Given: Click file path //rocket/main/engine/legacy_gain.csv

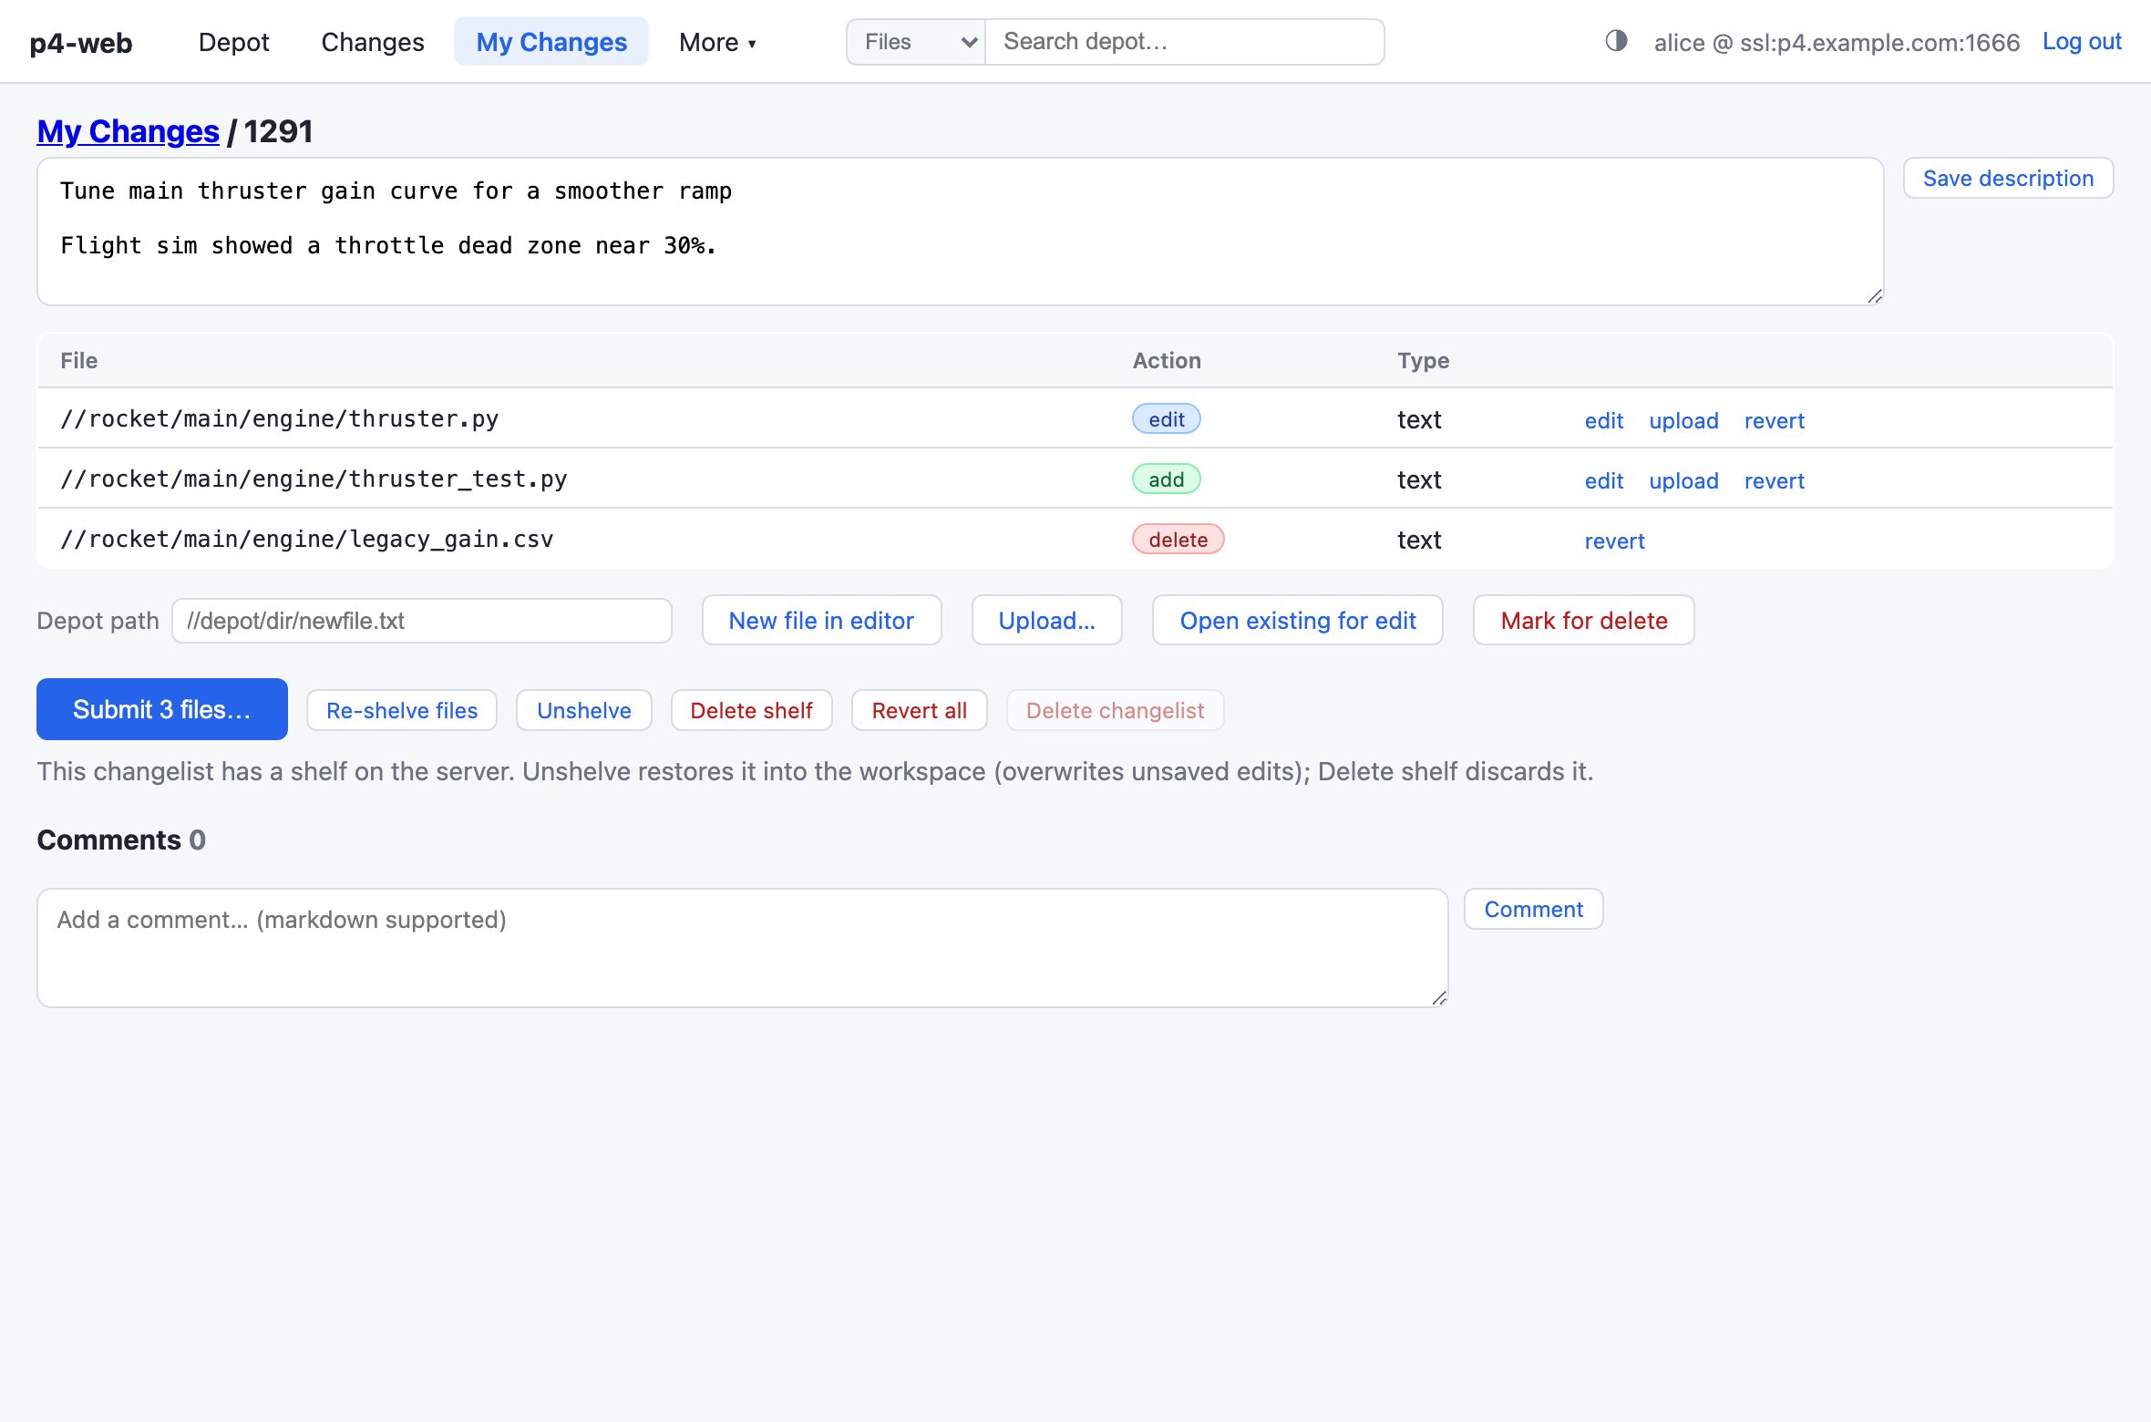Looking at the screenshot, I should tap(307, 540).
